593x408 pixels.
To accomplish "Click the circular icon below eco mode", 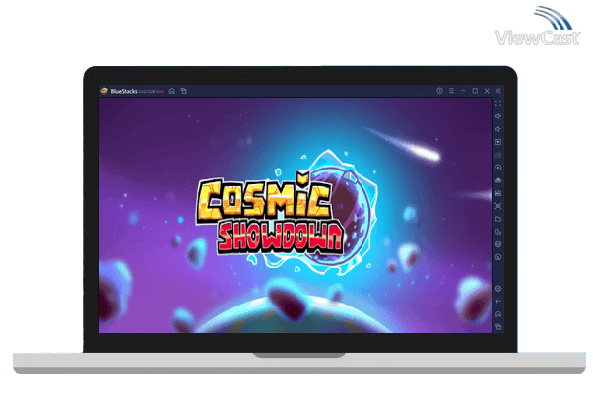I will pos(498,257).
